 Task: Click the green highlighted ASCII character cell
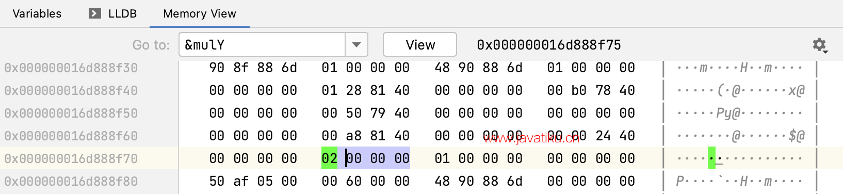click(x=712, y=158)
